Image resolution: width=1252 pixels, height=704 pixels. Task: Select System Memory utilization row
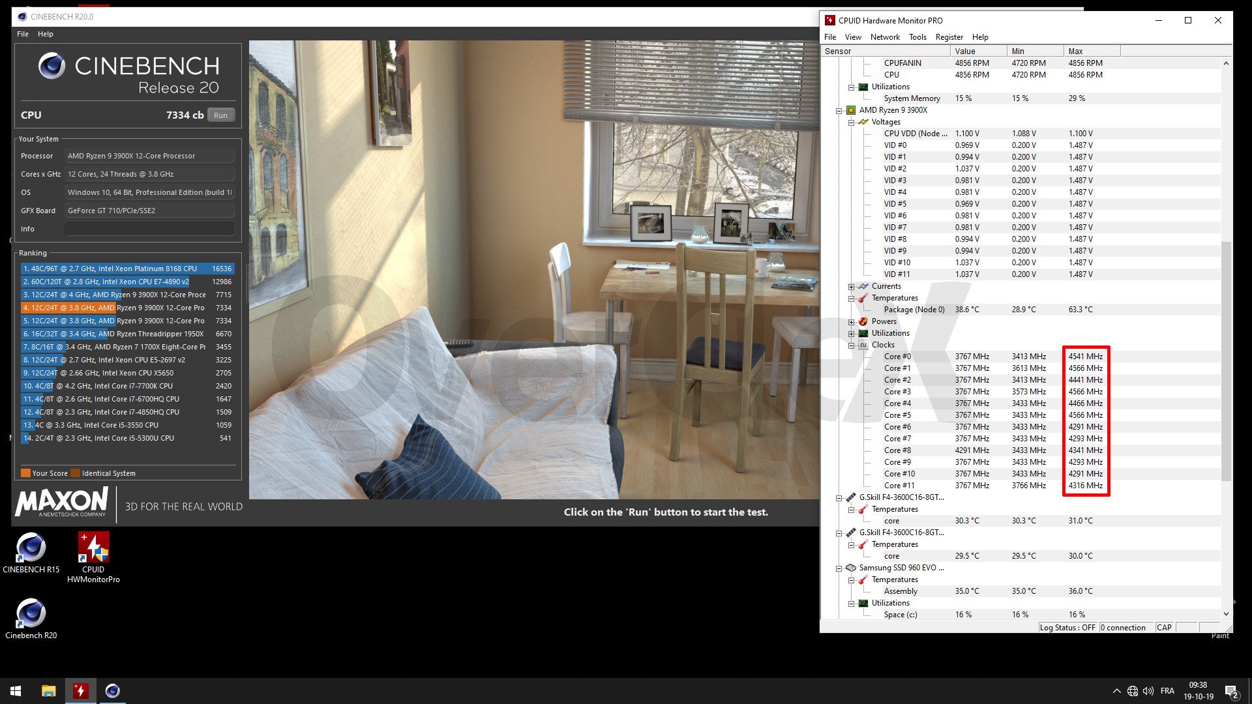(1021, 98)
